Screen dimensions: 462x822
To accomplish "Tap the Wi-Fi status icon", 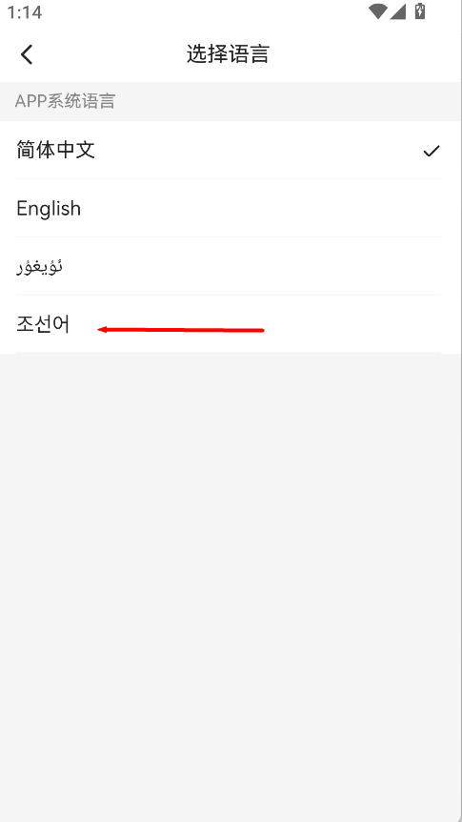I will (377, 11).
